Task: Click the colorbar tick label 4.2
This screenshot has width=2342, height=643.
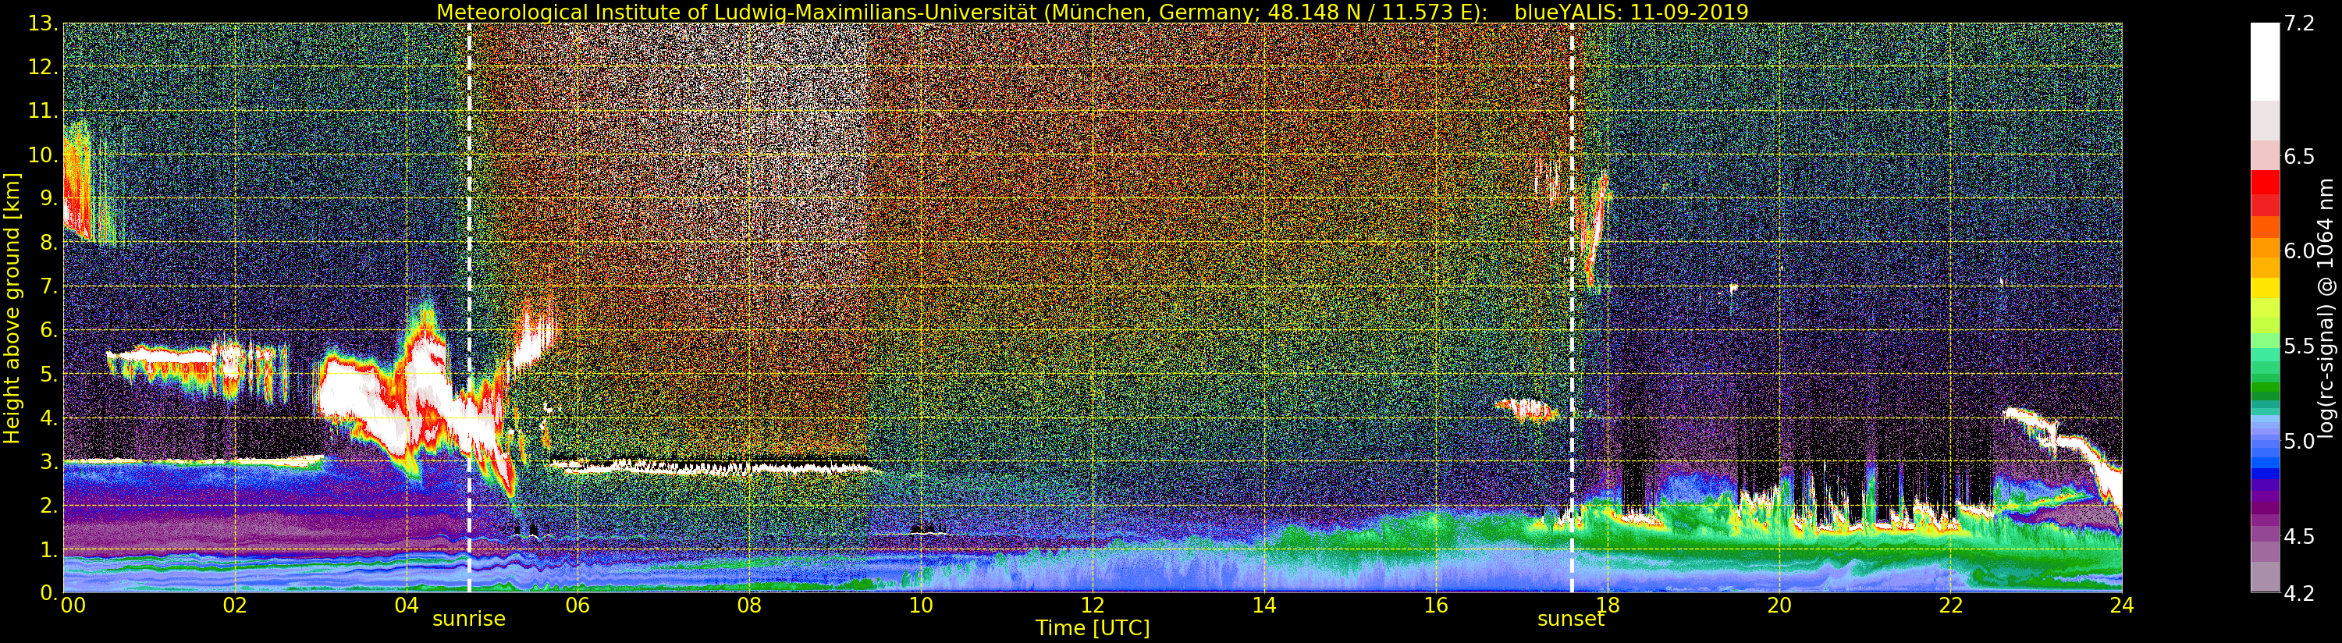Action: (2299, 594)
